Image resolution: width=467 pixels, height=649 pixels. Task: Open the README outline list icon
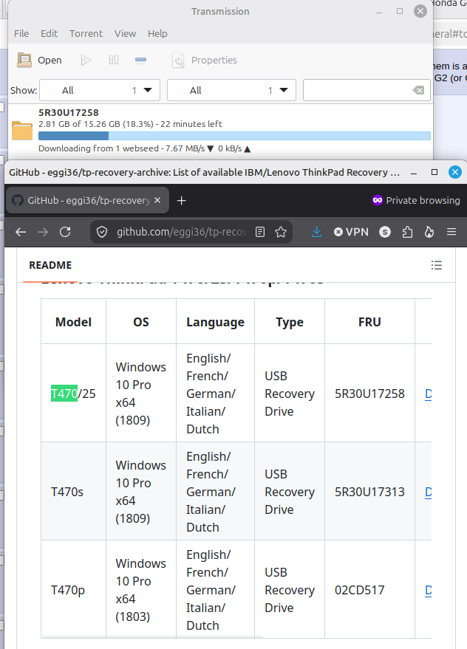pos(437,265)
